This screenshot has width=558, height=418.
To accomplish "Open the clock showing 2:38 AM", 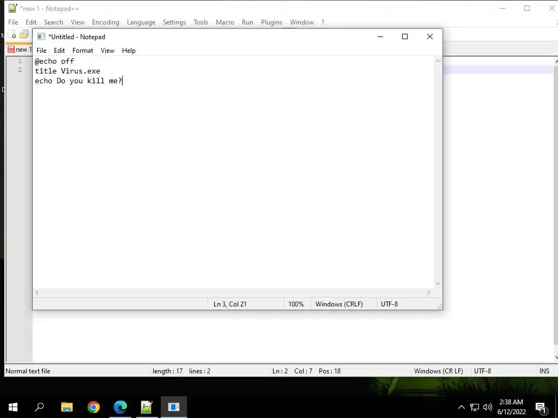I will click(511, 407).
